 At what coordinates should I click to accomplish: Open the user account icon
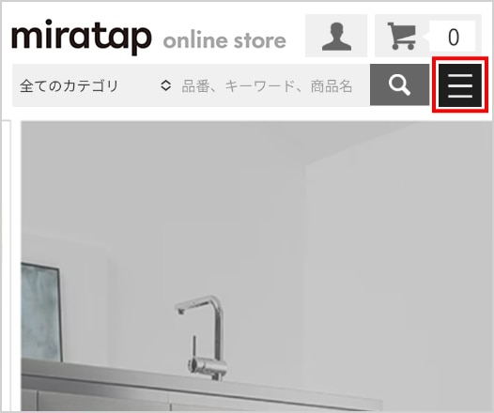tap(336, 36)
